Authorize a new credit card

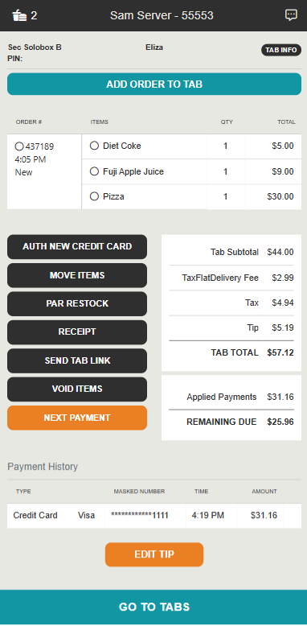[77, 247]
